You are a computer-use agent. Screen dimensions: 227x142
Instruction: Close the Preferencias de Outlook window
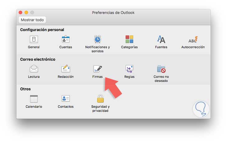(x=21, y=12)
